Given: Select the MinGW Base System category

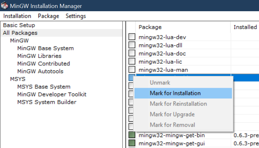Looking at the screenshot, I should click(45, 48).
